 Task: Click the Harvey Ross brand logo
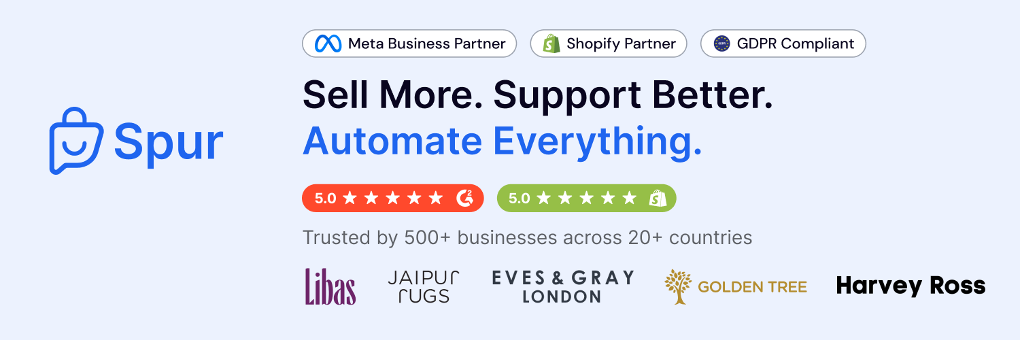point(911,286)
